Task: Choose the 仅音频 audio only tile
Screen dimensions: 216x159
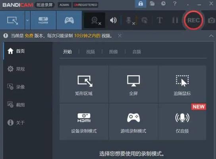Action: coord(182,122)
